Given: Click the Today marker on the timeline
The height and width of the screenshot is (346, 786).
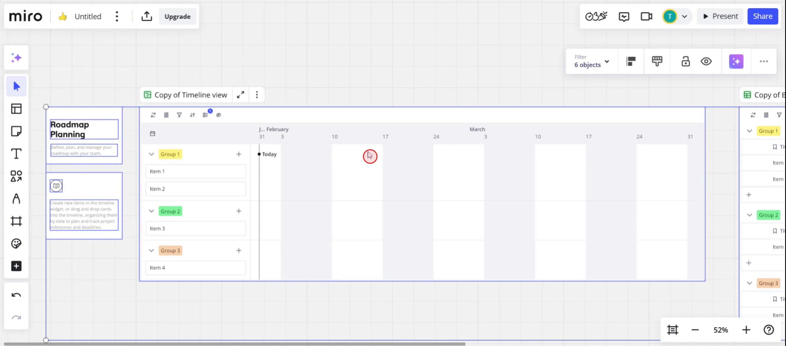Looking at the screenshot, I should point(269,154).
